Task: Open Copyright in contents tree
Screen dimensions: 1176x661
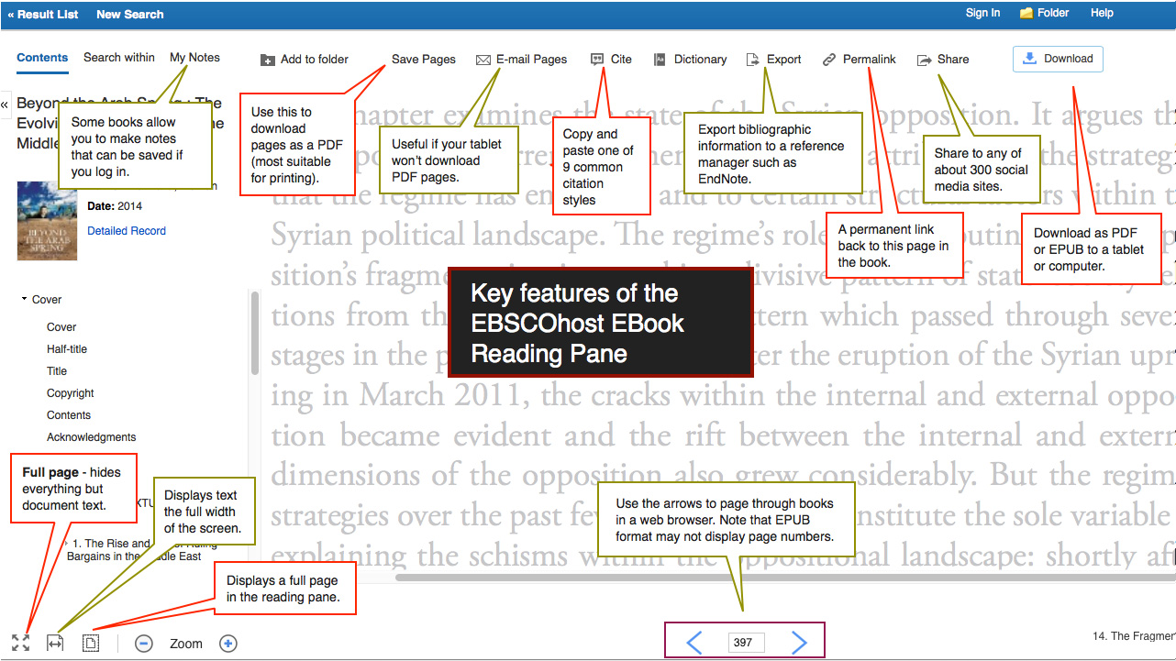Action: point(71,393)
